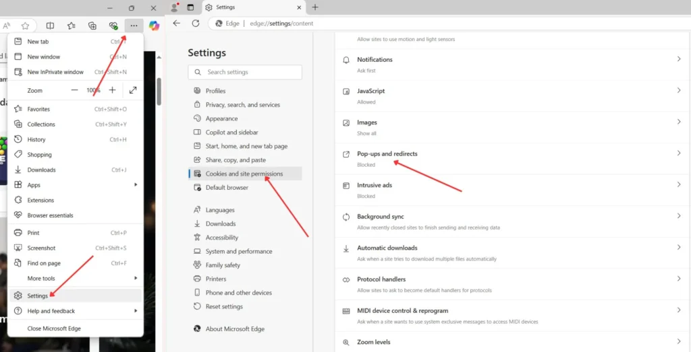Open Collections from the menu
The width and height of the screenshot is (691, 352).
pyautogui.click(x=76, y=125)
